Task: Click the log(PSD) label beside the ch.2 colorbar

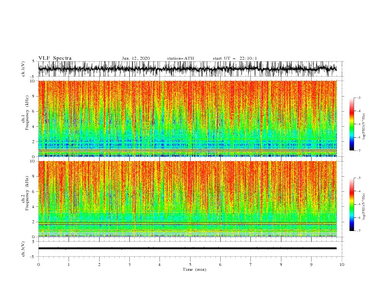Action: 364,207
